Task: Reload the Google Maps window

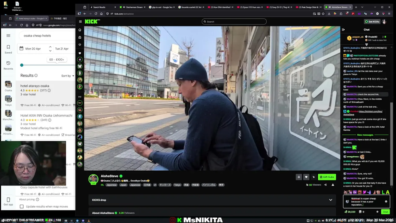Action: click(x=21, y=25)
